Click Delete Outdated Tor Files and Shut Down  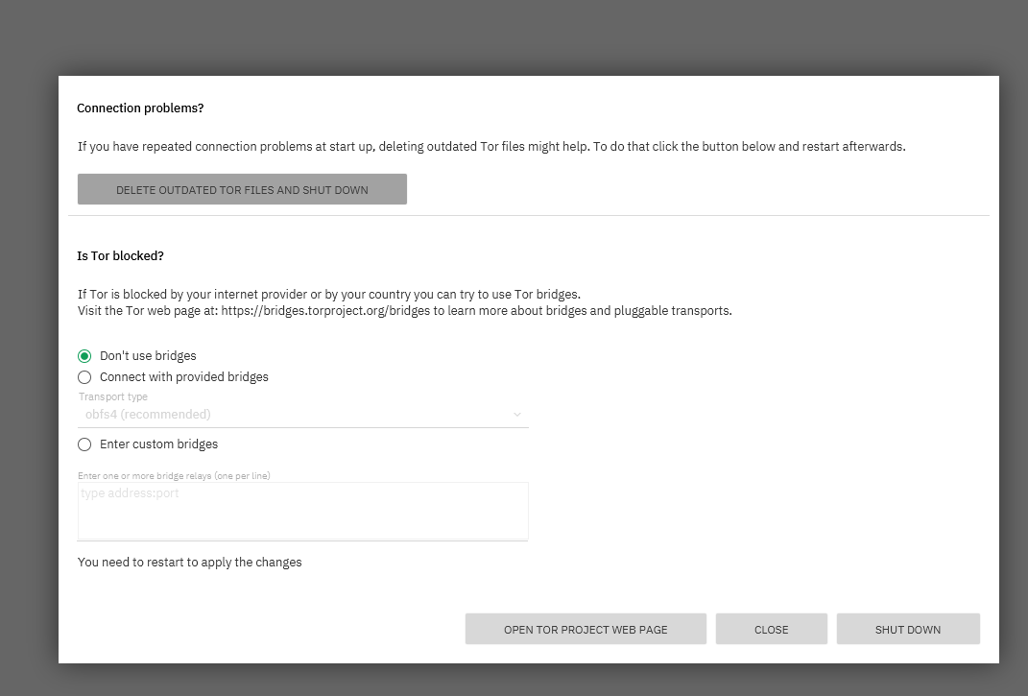pyautogui.click(x=242, y=189)
